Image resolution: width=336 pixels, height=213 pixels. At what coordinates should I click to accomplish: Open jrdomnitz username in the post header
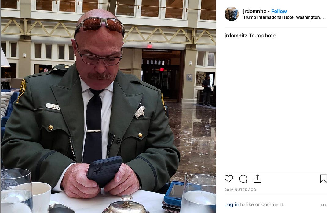254,11
